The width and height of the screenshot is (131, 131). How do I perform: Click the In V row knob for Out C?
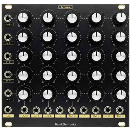pyautogui.click(x=72, y=95)
